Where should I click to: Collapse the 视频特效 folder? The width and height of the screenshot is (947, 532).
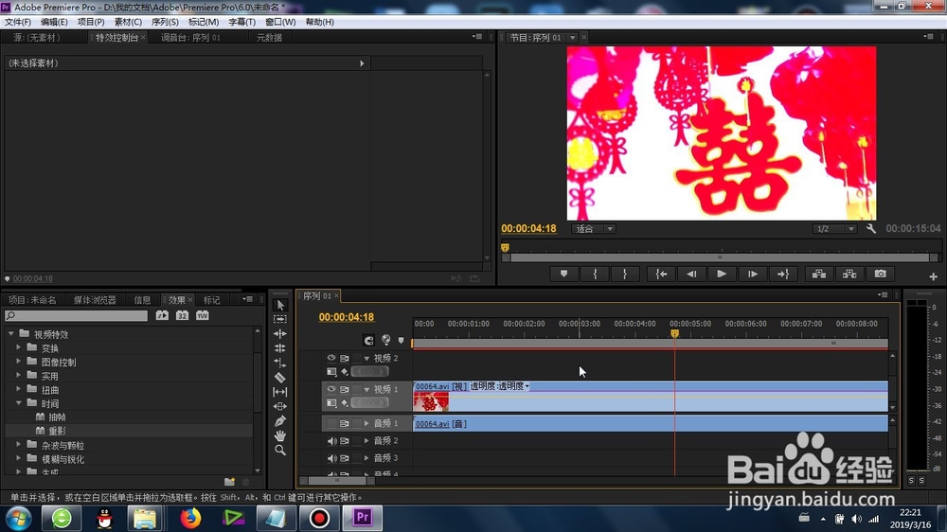point(10,334)
